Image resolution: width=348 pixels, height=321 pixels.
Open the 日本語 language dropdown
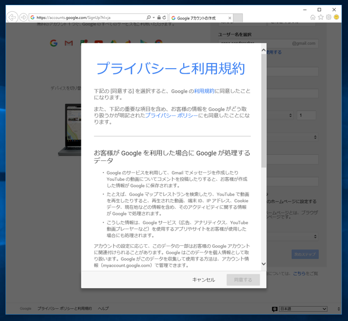[303, 309]
